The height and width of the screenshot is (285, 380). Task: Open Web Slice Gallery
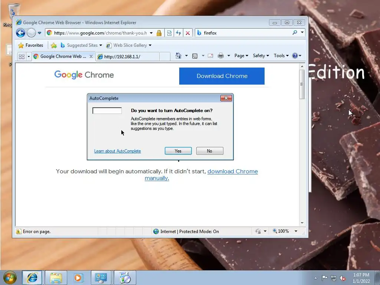129,45
